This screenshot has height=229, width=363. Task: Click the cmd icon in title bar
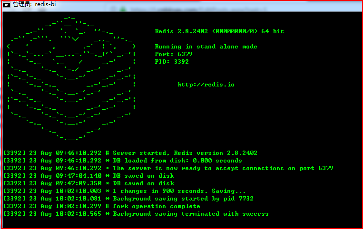point(7,4)
